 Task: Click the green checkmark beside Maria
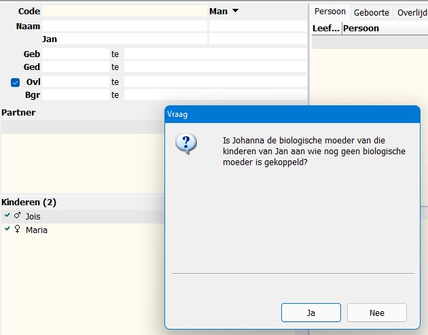[7, 230]
